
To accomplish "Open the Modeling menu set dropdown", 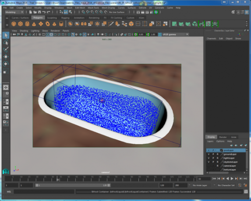I will tap(14, 12).
